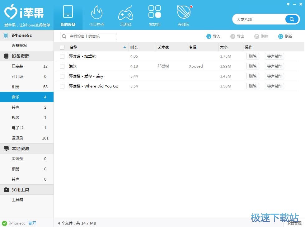Sort by the 名称 column header
305x227 pixels.
[x=73, y=47]
